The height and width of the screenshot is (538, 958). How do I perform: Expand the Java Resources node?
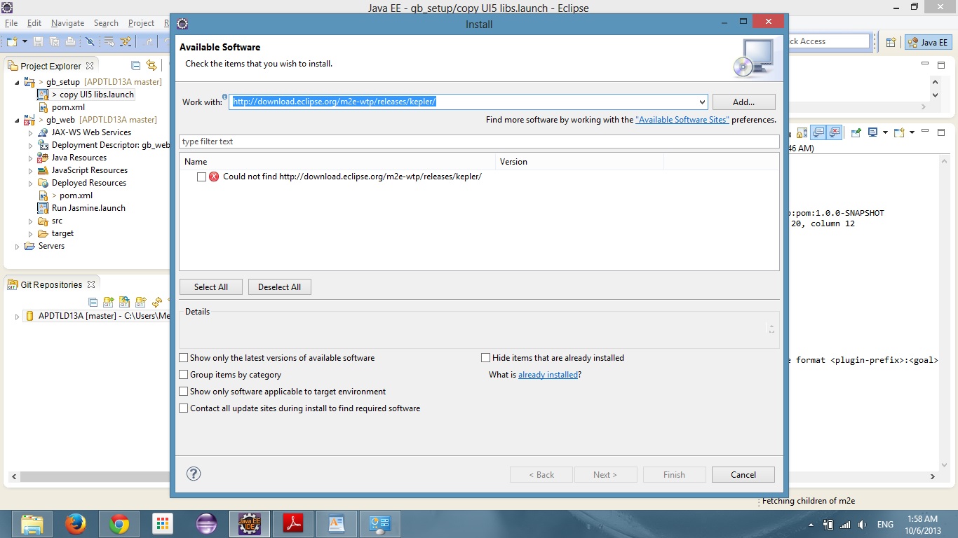[x=30, y=158]
